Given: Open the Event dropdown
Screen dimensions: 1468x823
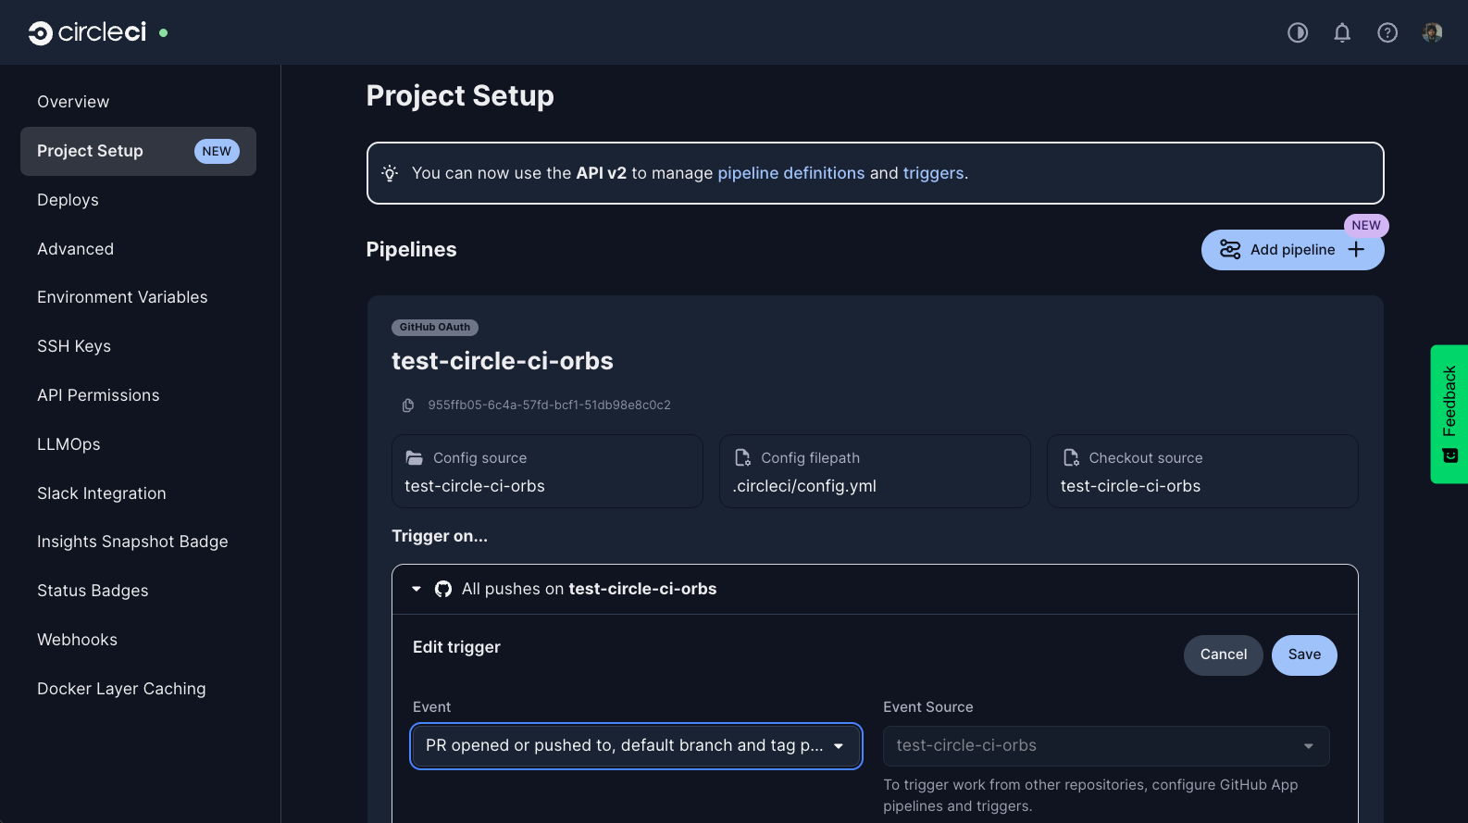Looking at the screenshot, I should pyautogui.click(x=636, y=746).
